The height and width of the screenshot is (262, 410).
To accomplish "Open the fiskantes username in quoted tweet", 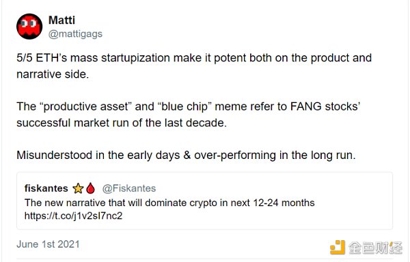I will 46,188.
